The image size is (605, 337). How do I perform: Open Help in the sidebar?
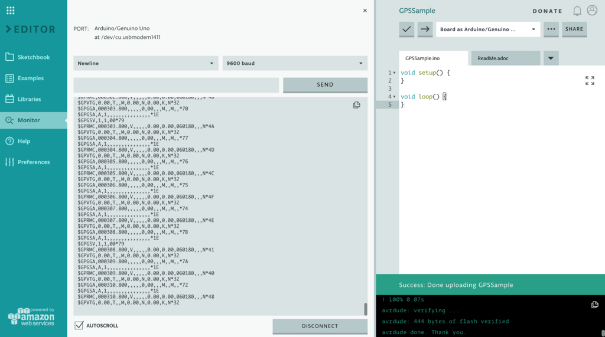coord(34,141)
